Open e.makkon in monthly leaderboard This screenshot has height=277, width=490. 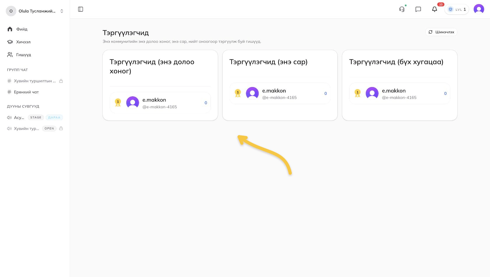pyautogui.click(x=280, y=93)
